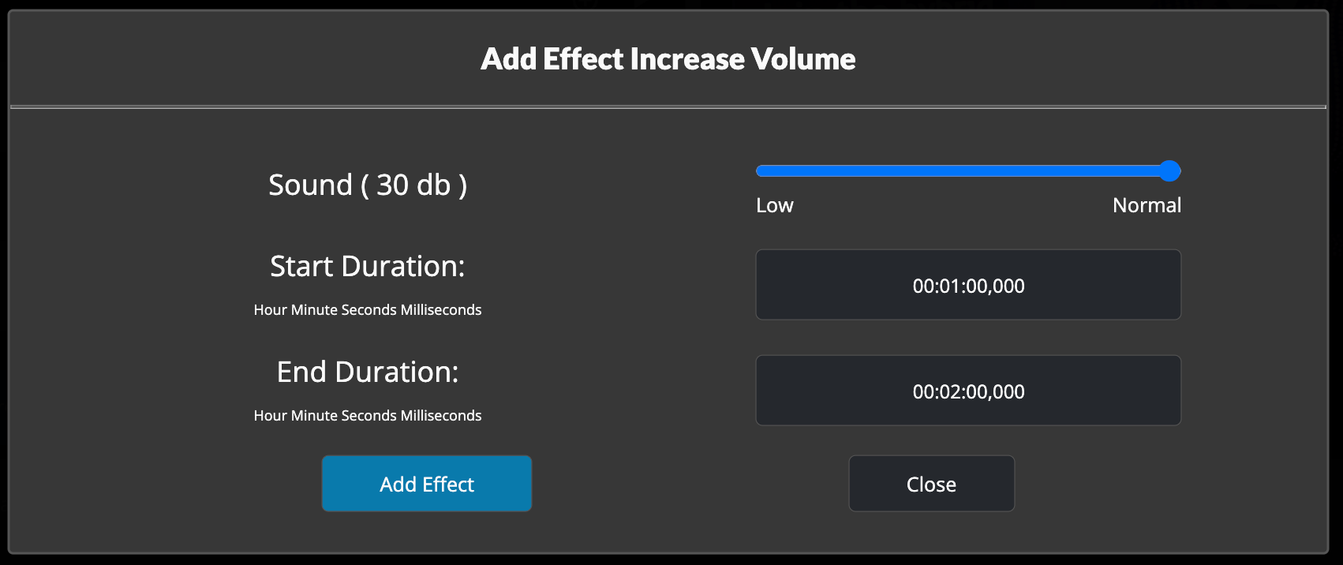1343x565 pixels.
Task: Close the Increase Volume dialog
Action: tap(931, 484)
